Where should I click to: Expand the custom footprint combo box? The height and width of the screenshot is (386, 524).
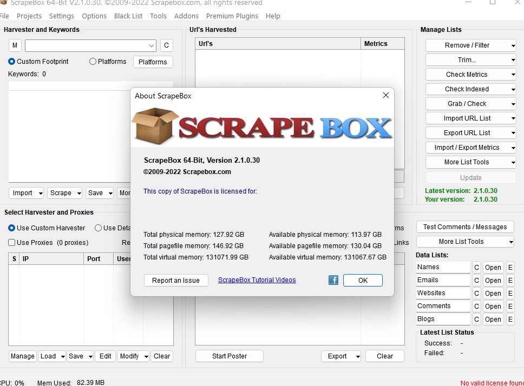[x=152, y=45]
